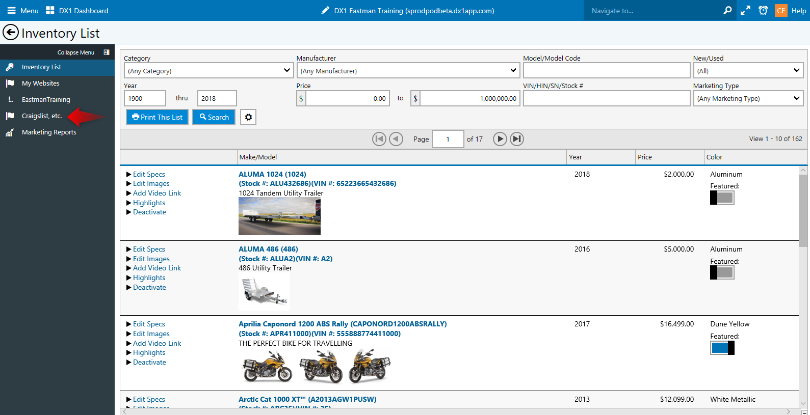The width and height of the screenshot is (810, 415).
Task: Click the Collapse Menu panel icon
Action: click(107, 52)
